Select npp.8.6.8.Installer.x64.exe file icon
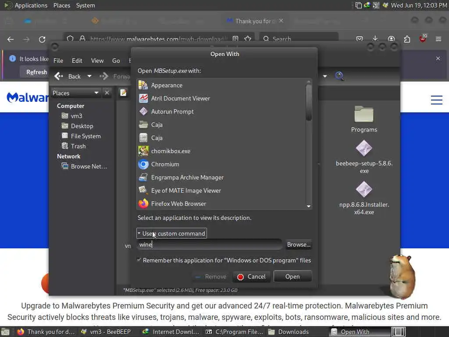Screen dimensions: 449x337 tap(364, 190)
